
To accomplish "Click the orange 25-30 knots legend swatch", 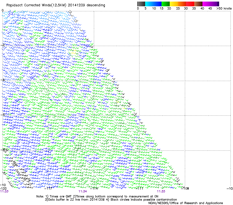I will [182, 4].
